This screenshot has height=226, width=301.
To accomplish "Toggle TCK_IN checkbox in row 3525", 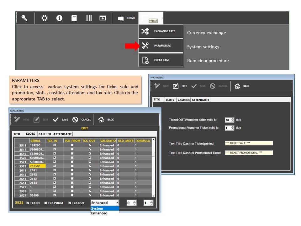I will pyautogui.click(x=55, y=166).
